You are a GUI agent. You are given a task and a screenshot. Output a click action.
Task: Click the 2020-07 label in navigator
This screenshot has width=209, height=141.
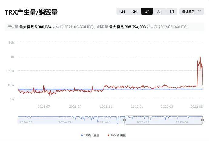pos(65,122)
